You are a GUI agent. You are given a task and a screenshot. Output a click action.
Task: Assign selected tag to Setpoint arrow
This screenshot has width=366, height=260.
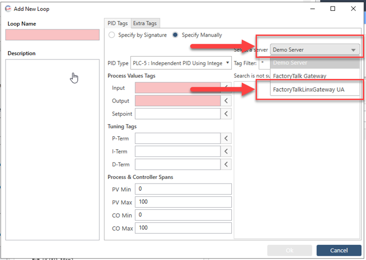(226, 114)
